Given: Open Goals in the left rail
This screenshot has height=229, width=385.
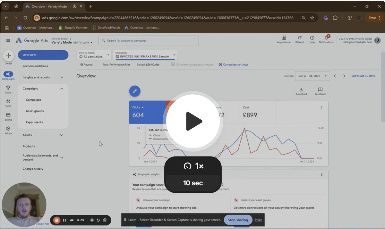Looking at the screenshot, I should pos(8,89).
